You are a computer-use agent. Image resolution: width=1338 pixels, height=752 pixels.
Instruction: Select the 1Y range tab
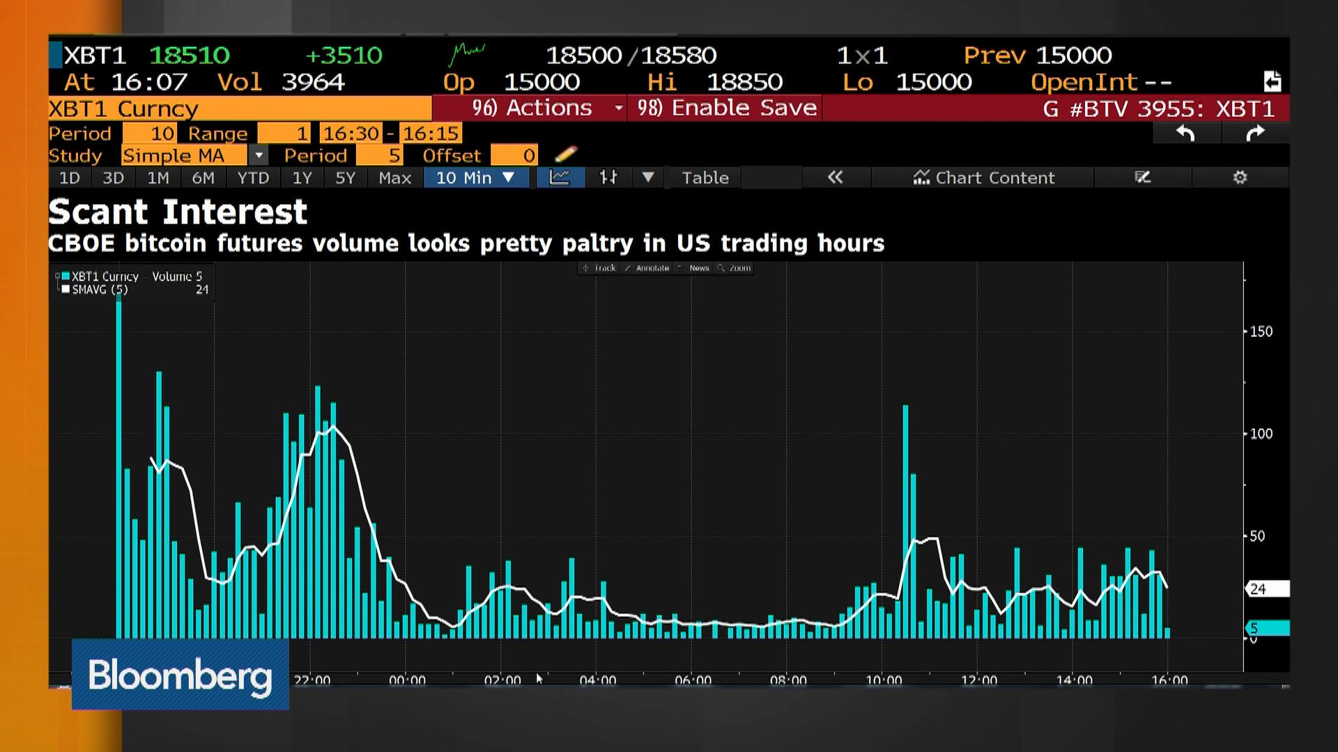point(302,178)
